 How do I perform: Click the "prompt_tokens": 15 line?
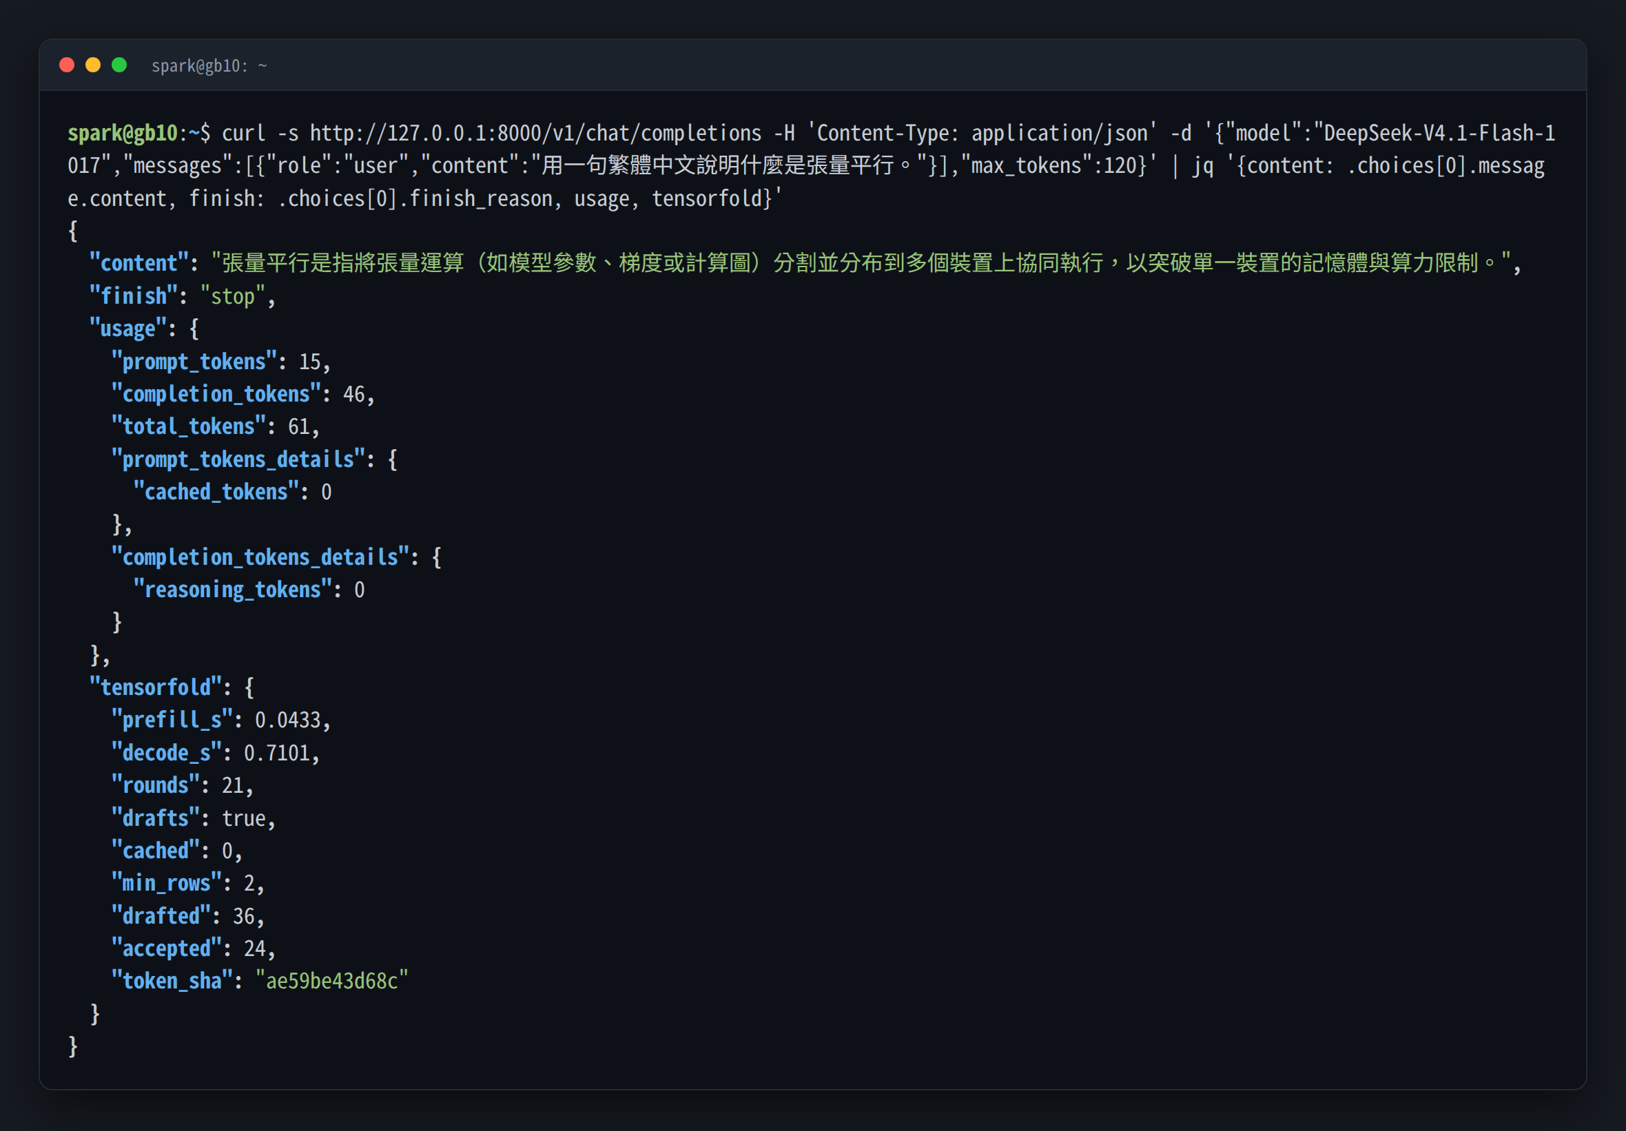[x=220, y=362]
